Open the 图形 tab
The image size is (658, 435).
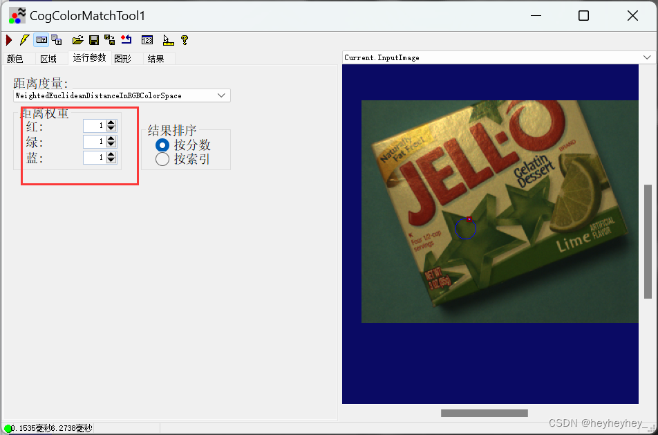[x=123, y=59]
